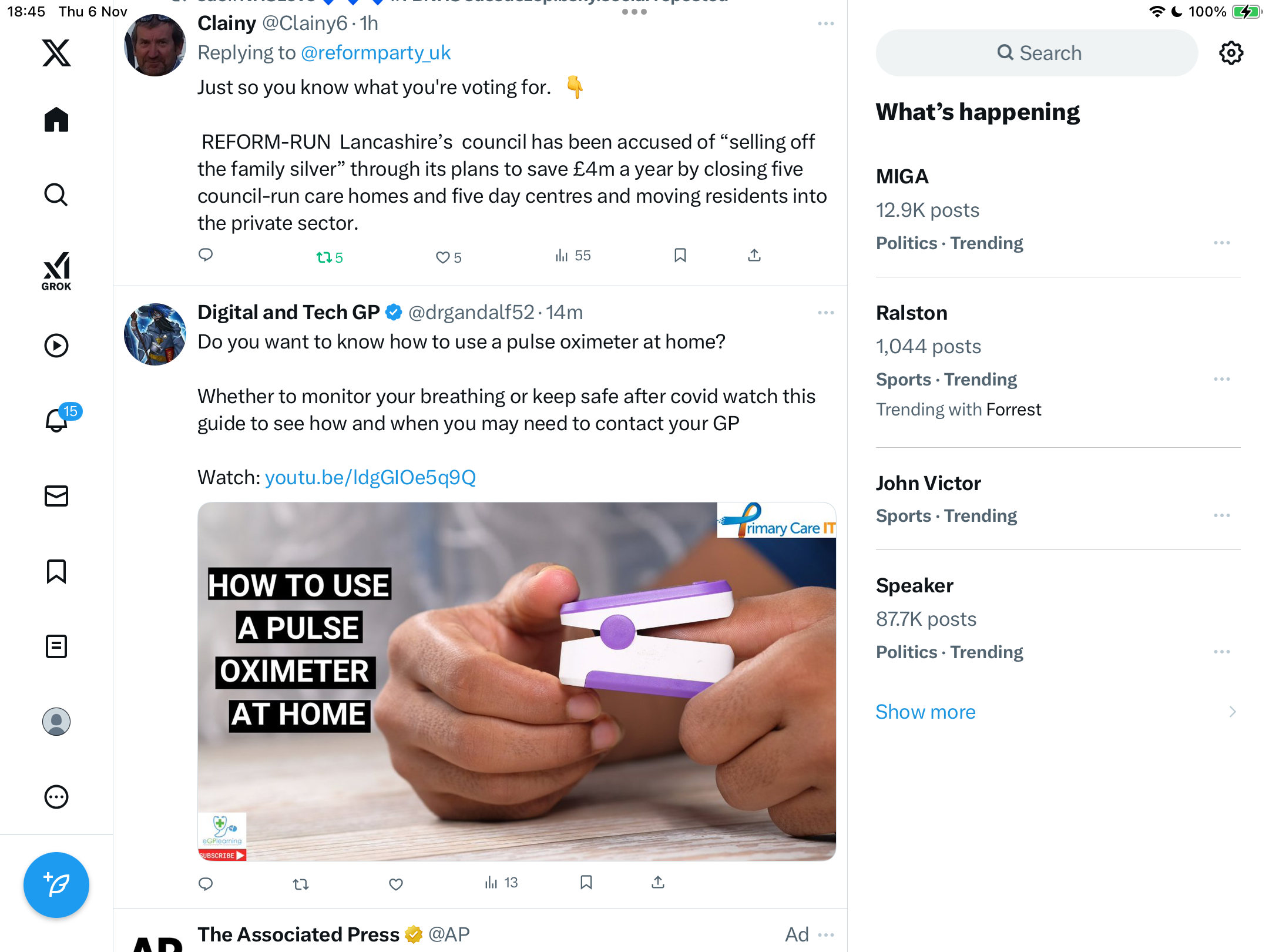
Task: Open the @reformparty_uk profile link
Action: pyautogui.click(x=375, y=53)
